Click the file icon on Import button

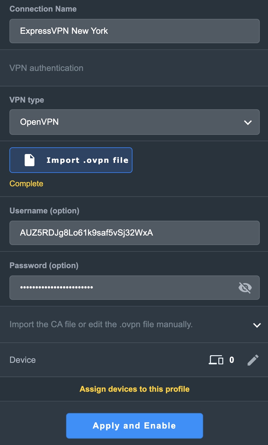[30, 160]
